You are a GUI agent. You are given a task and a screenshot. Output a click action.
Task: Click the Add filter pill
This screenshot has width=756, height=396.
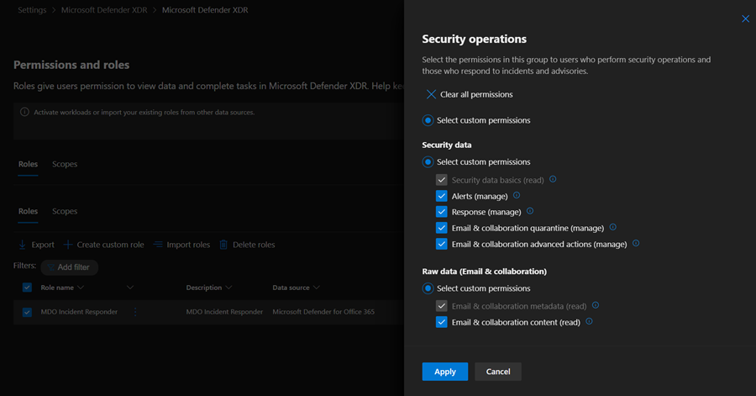[70, 267]
